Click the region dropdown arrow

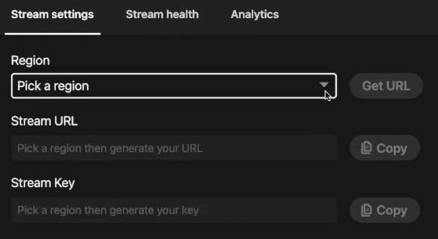325,86
